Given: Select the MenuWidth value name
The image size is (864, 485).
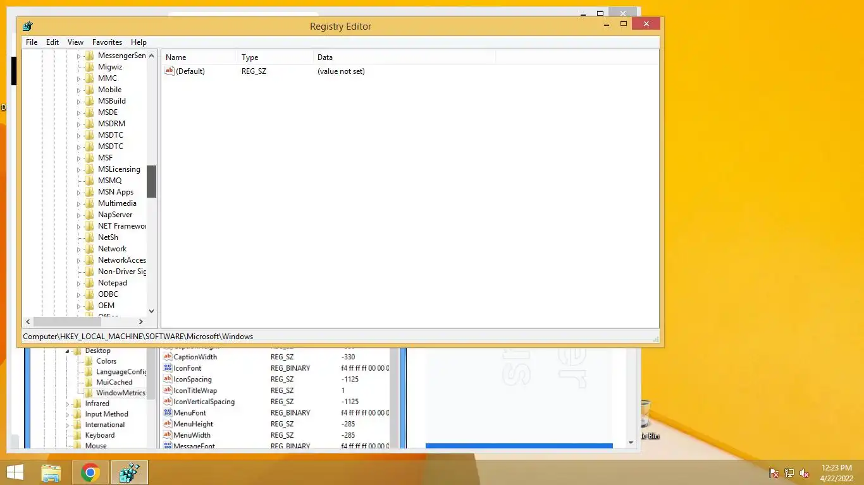Looking at the screenshot, I should [192, 435].
